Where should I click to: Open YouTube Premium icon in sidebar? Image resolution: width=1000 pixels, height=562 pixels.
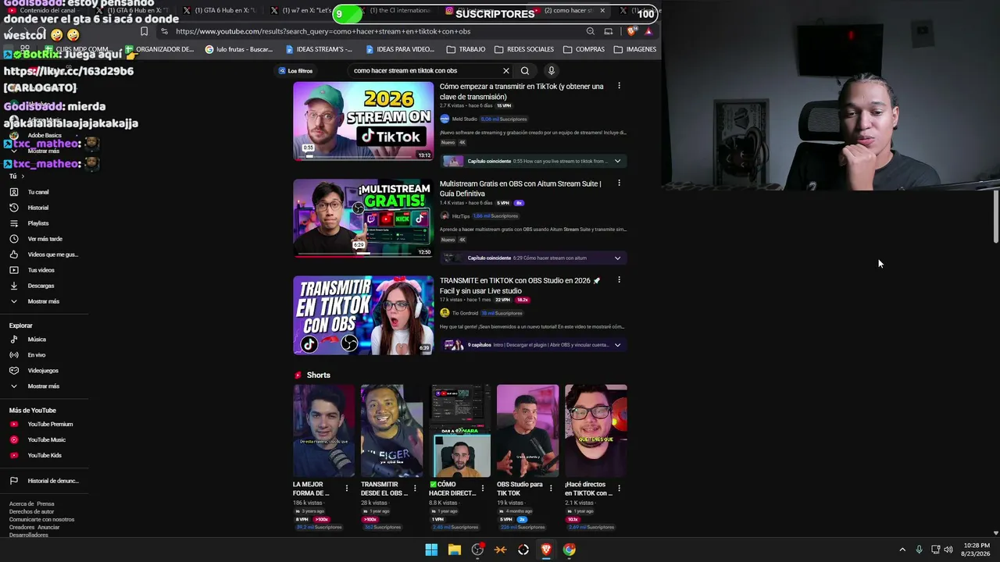click(13, 425)
